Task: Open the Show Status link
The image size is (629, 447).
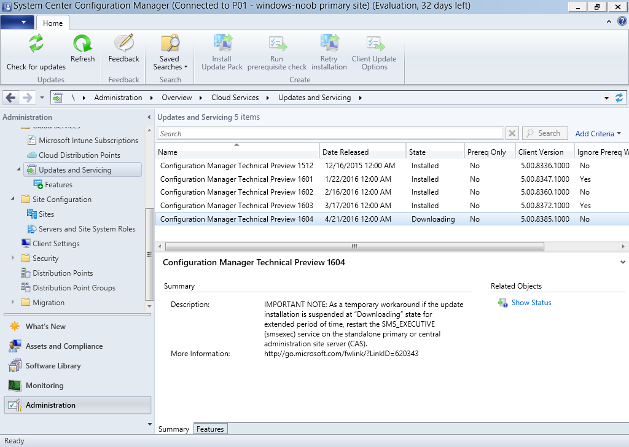Action: [531, 303]
